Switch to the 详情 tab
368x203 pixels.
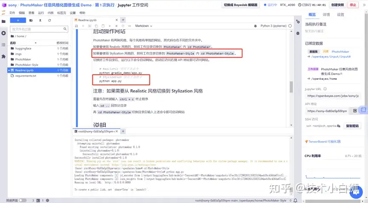[x=326, y=14]
